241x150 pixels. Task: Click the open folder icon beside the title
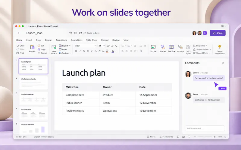80,33
